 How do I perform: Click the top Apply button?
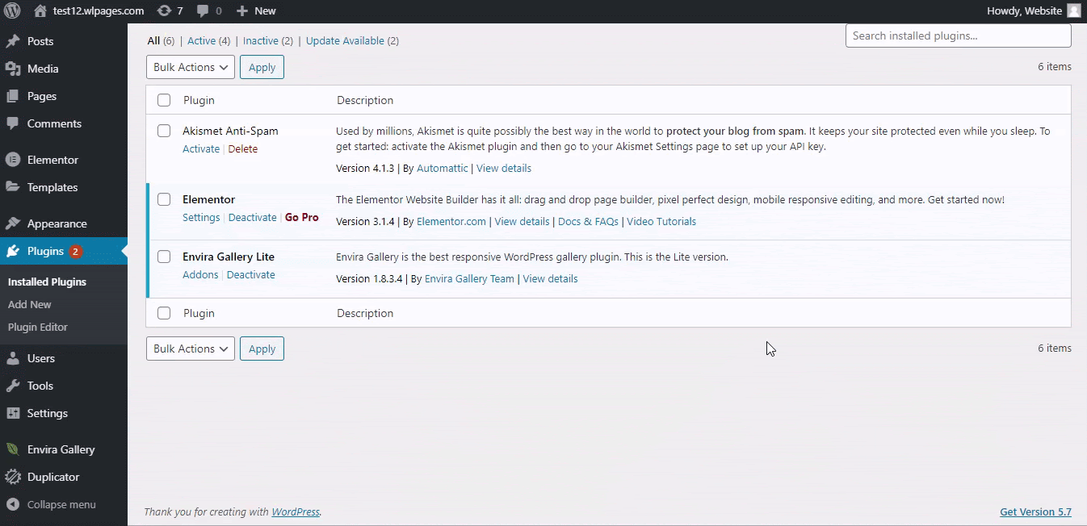[x=262, y=67]
